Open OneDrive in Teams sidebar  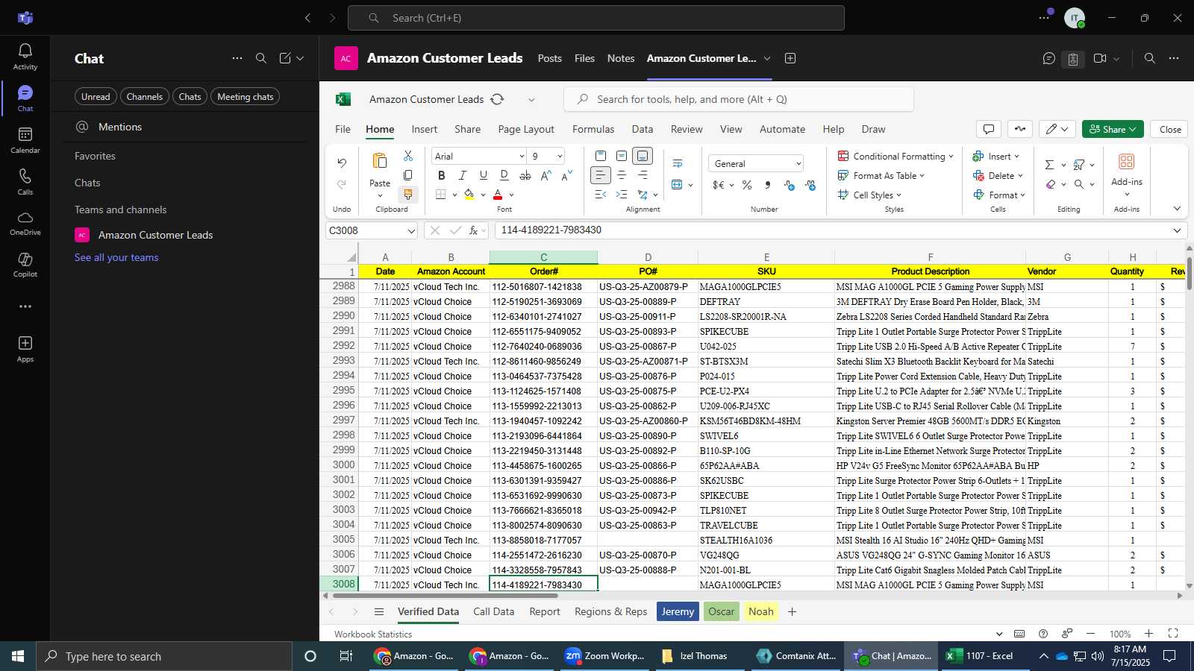pos(25,223)
